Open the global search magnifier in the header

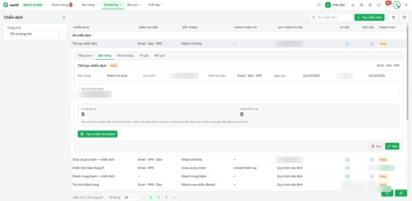[319, 5]
